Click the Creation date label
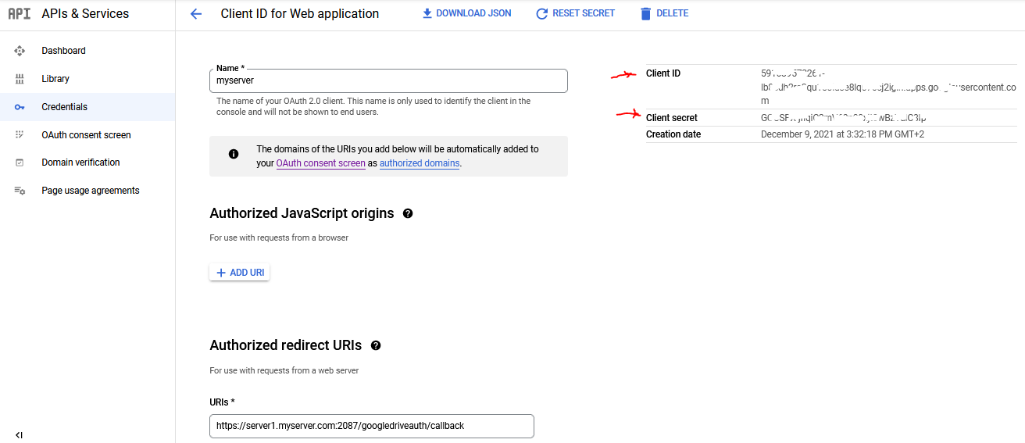Image resolution: width=1025 pixels, height=443 pixels. point(673,134)
